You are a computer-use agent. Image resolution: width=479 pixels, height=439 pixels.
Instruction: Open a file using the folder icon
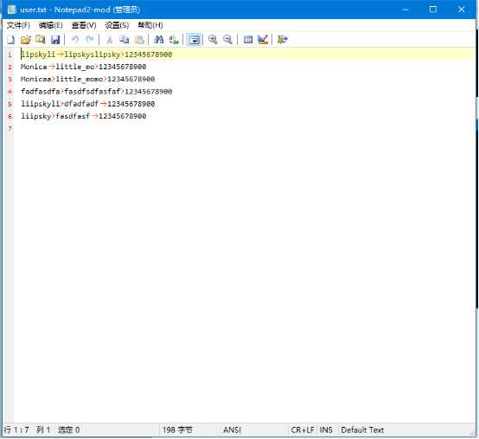click(x=26, y=40)
